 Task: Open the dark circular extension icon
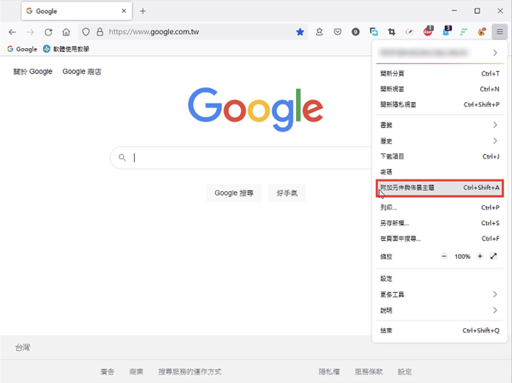click(356, 32)
